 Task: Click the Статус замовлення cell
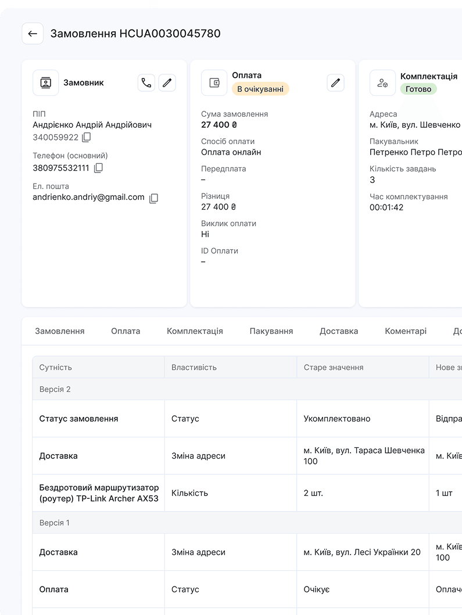99,419
